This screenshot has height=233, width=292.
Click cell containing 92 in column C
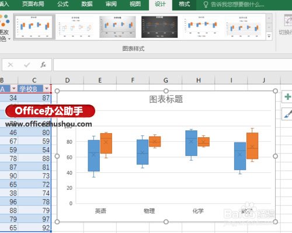(34, 228)
